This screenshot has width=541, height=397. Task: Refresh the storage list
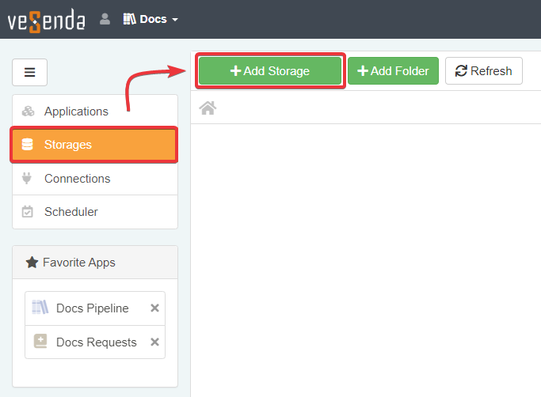point(483,71)
